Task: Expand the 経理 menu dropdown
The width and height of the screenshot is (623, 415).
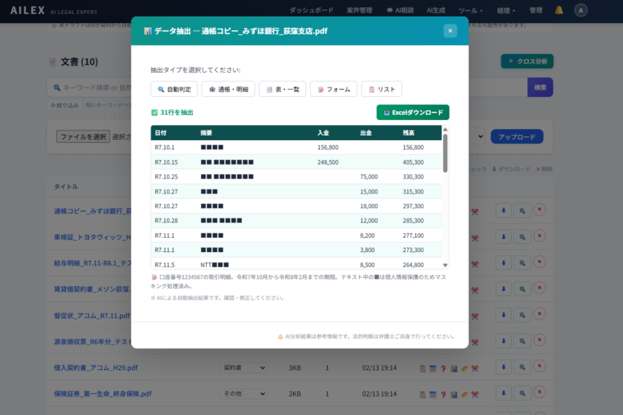Action: [507, 11]
